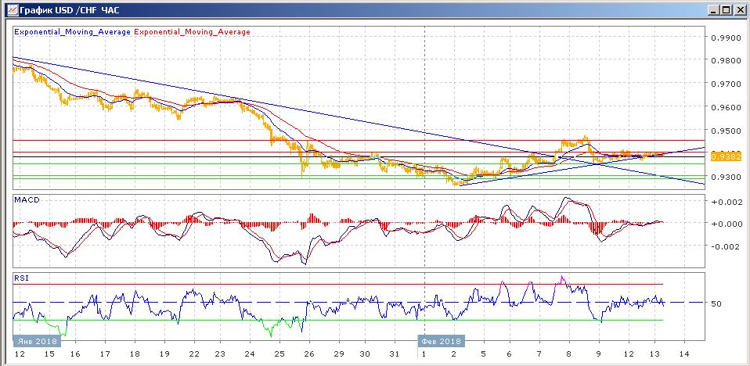
Task: Click the График USD/CHF ЧАС title text
Action: [x=70, y=9]
